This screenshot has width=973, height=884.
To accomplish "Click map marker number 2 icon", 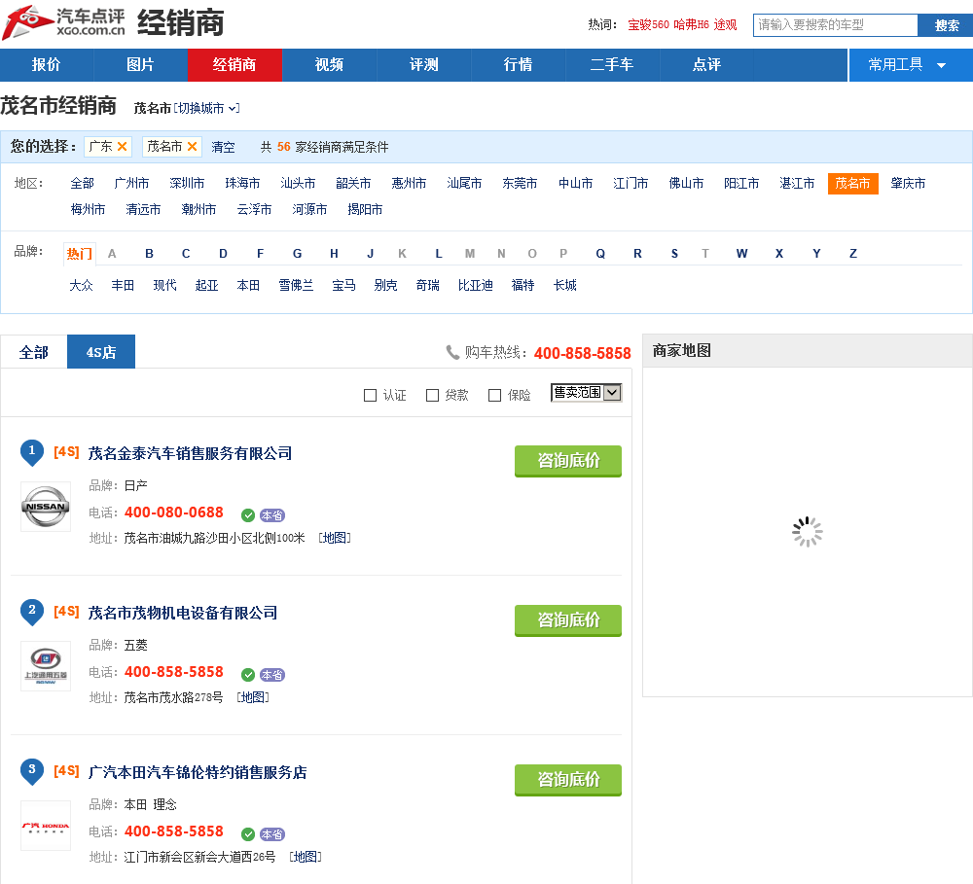I will [32, 612].
